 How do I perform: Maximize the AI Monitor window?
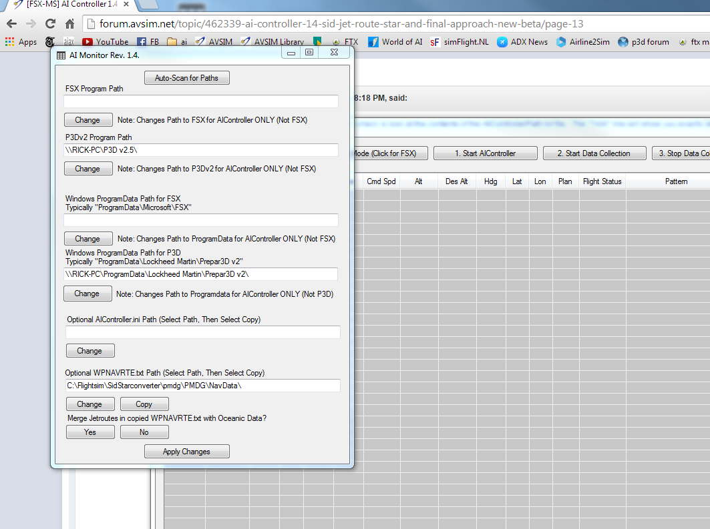[x=309, y=53]
